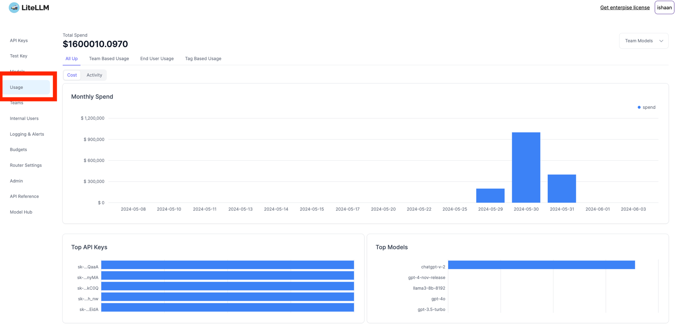Viewport: 680px width, 333px height.
Task: Open the Team Models dropdown
Action: pos(643,40)
